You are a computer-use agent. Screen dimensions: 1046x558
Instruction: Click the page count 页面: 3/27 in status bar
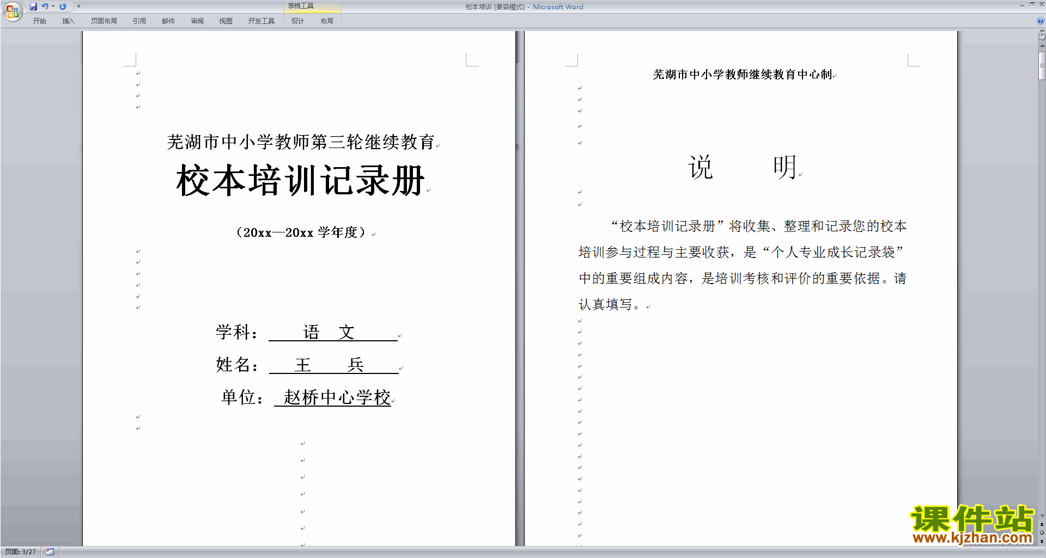click(x=21, y=552)
